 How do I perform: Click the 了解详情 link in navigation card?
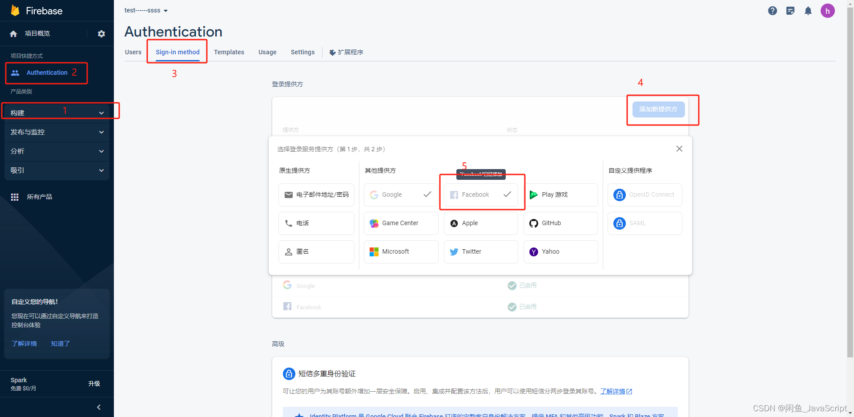pos(24,344)
